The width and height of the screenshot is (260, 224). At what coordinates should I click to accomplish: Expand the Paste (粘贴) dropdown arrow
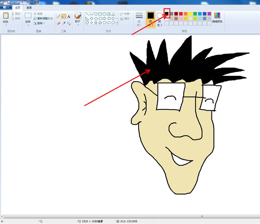pos(6,25)
